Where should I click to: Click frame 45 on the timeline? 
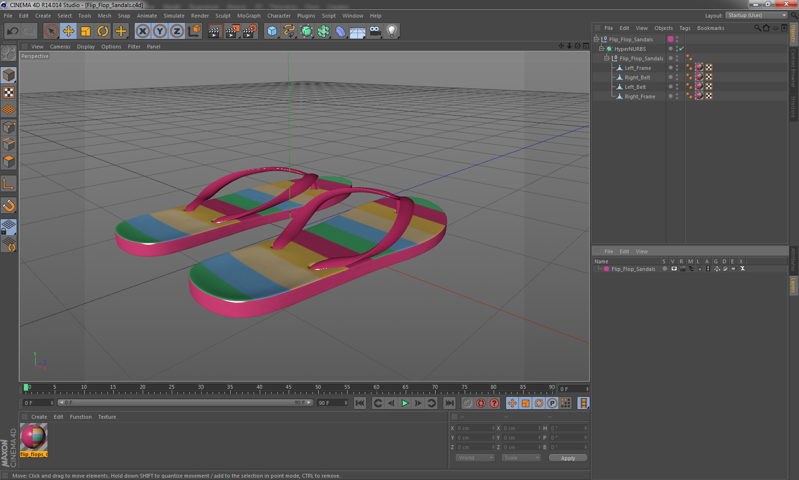[x=288, y=388]
